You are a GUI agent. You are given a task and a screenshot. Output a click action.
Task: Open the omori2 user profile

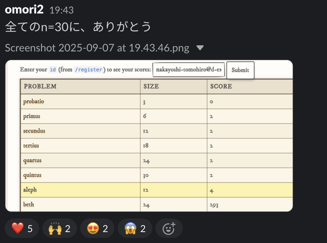[24, 10]
